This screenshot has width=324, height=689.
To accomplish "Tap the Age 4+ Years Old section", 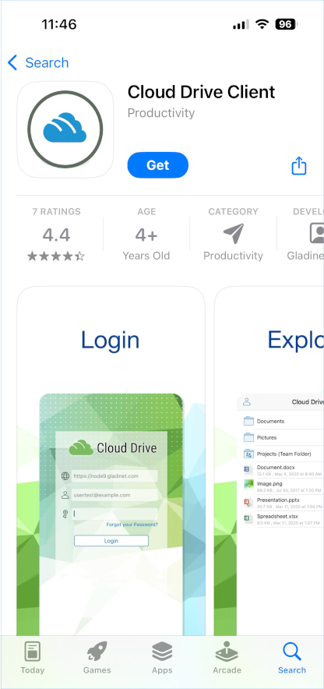I will (x=146, y=234).
